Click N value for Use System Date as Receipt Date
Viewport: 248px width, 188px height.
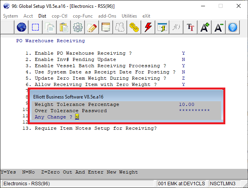point(183,72)
